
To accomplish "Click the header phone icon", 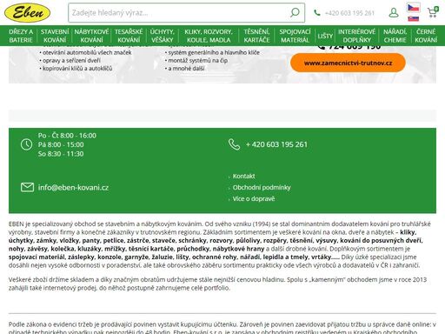I will pyautogui.click(x=317, y=13).
